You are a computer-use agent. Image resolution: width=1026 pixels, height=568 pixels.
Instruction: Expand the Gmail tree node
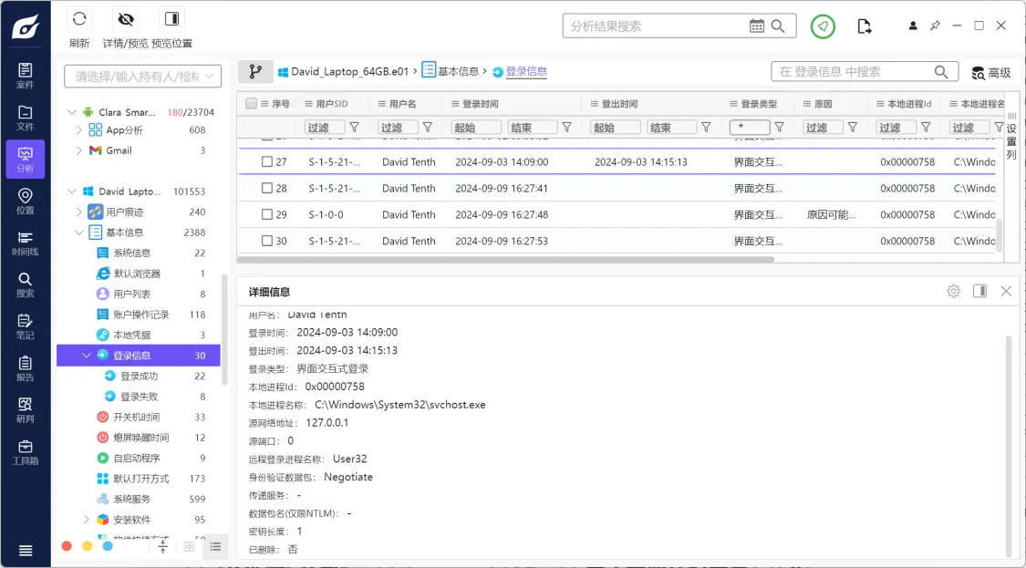coord(79,150)
